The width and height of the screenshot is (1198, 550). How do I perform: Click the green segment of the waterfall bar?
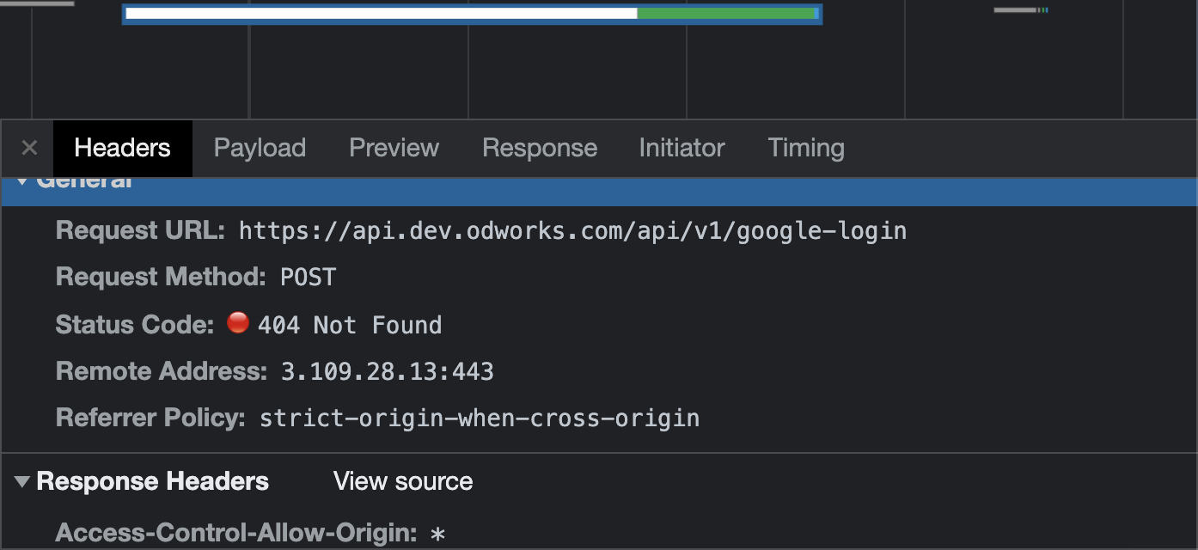725,14
